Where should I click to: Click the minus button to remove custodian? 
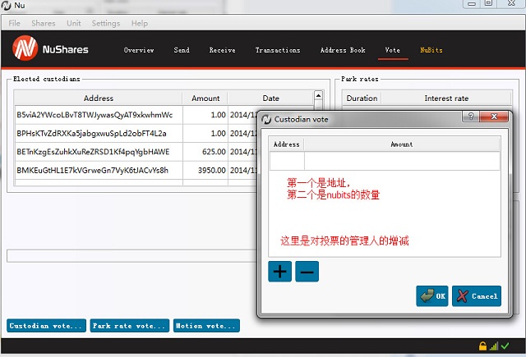point(307,272)
